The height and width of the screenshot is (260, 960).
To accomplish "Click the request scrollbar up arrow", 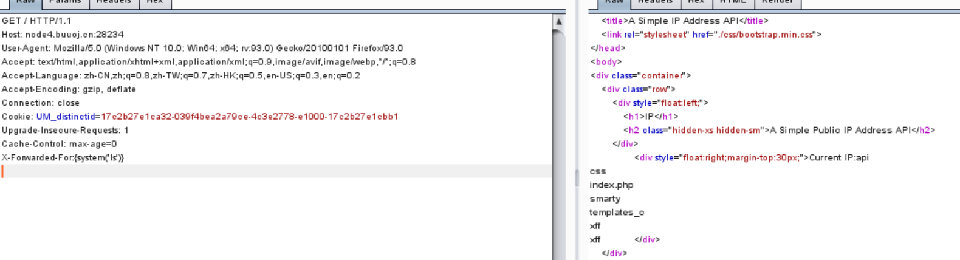I will [x=559, y=21].
